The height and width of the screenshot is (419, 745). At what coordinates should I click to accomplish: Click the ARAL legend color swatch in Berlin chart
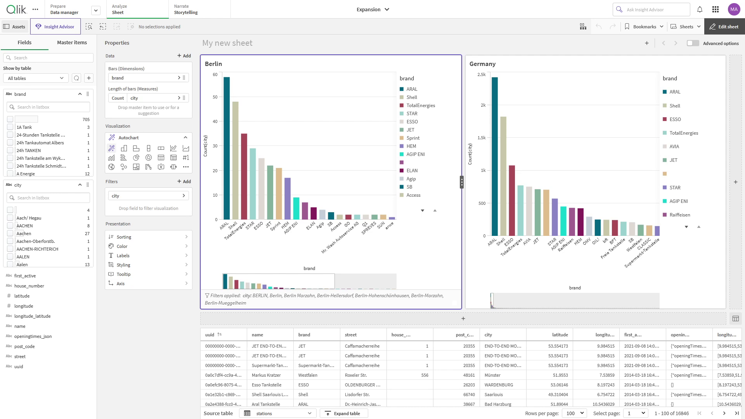point(402,89)
